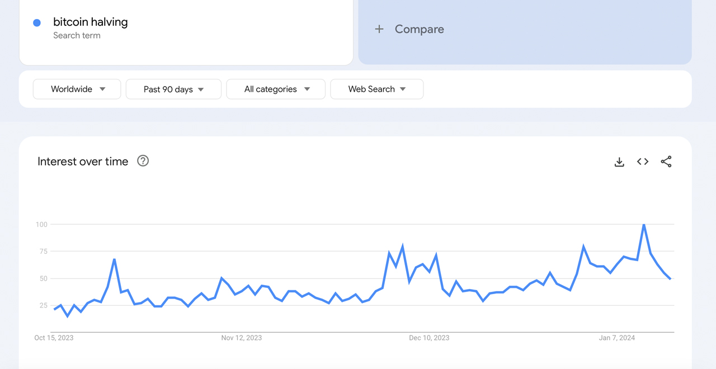Click the Interest over time heading
This screenshot has height=369, width=716.
pyautogui.click(x=82, y=162)
